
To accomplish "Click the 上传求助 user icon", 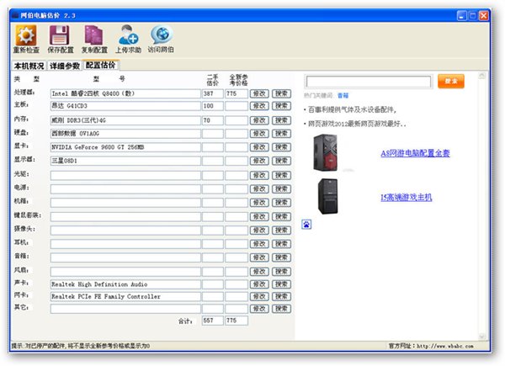I will (128, 35).
